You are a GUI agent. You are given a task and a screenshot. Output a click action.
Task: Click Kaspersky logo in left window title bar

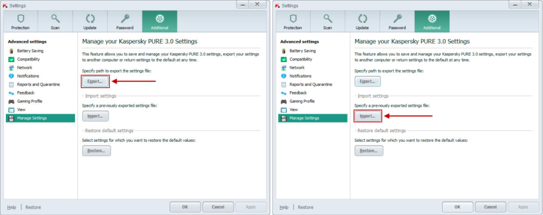pos(5,5)
